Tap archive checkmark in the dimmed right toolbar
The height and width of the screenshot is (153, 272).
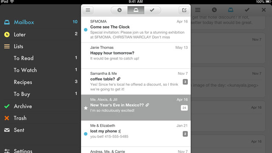pyautogui.click(x=247, y=10)
